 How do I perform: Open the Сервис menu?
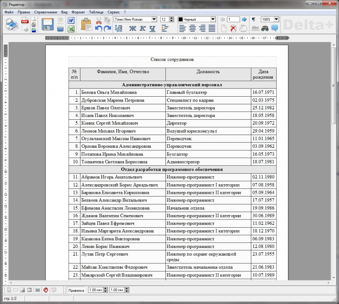113,12
